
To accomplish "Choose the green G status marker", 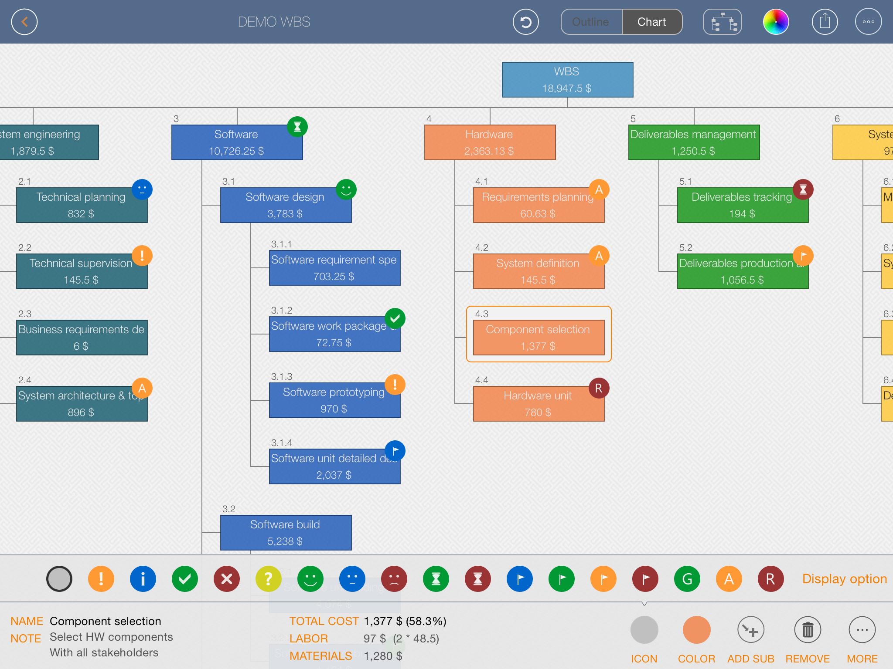I will pos(687,579).
